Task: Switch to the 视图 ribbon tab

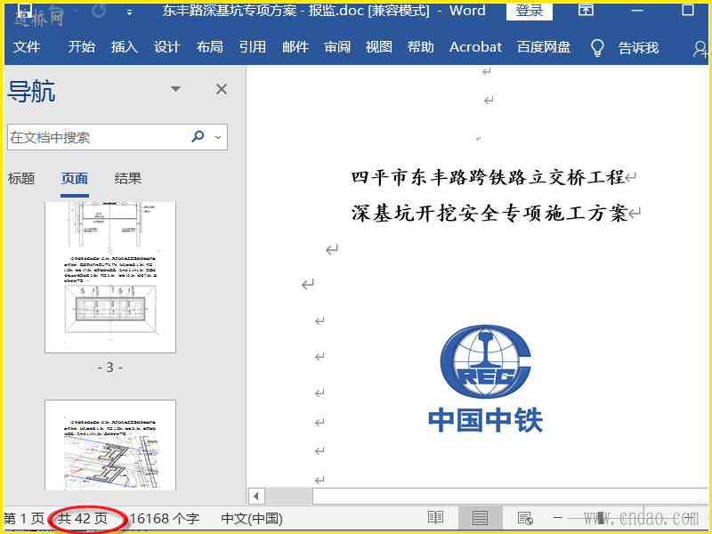Action: 379,47
